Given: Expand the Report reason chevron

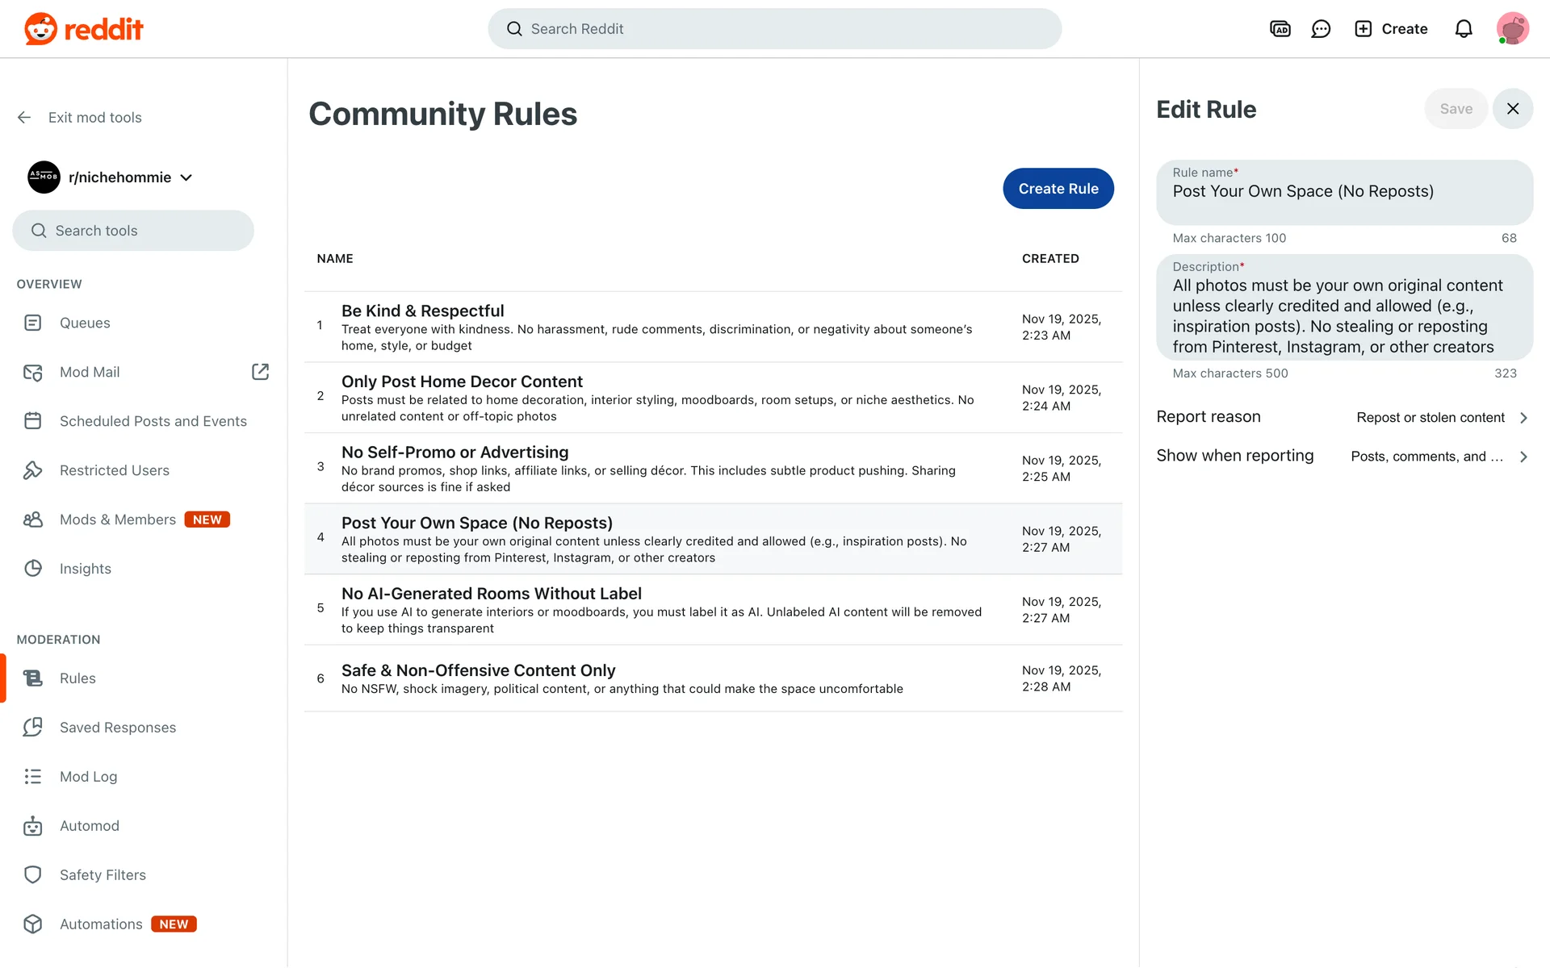Looking at the screenshot, I should point(1523,418).
